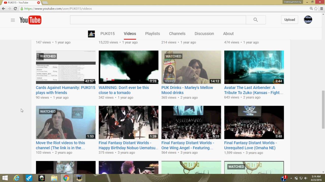325x182 pixels.
Task: Click the zoom magnifier icon in address bar
Action: (x=311, y=9)
